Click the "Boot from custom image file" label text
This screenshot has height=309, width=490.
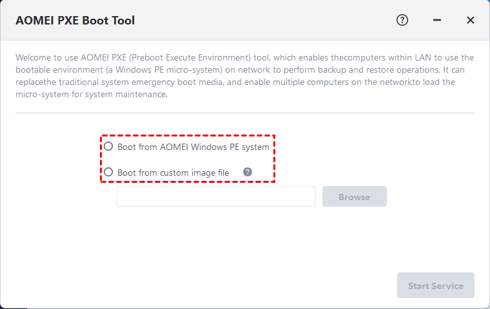tap(173, 173)
